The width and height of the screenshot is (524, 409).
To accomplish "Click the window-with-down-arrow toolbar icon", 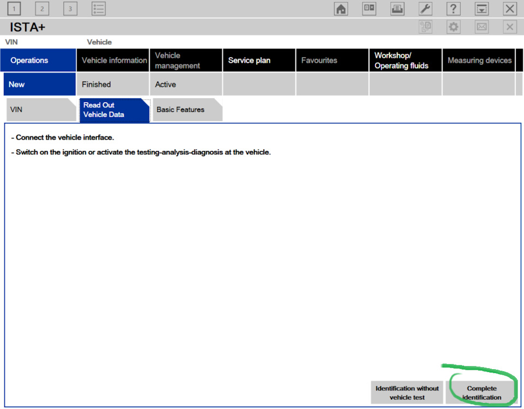I will tap(481, 9).
